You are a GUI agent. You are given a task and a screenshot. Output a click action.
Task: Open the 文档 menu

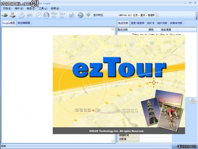point(7,8)
